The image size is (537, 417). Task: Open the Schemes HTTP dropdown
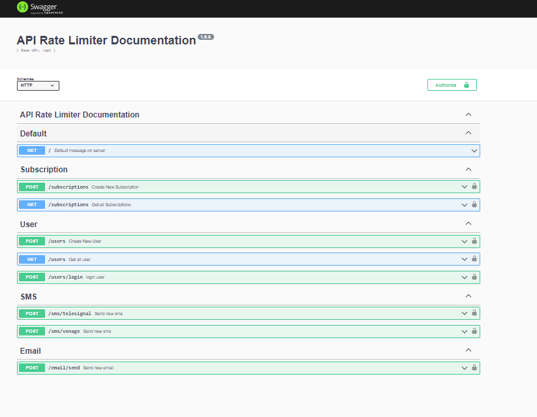point(37,85)
